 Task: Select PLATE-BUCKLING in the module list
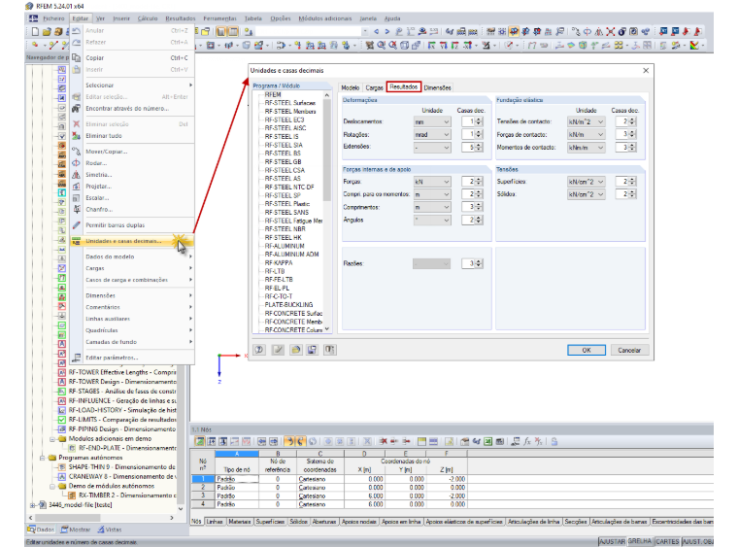tap(288, 304)
